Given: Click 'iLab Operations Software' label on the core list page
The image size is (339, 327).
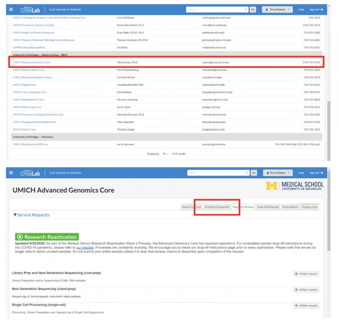Looking at the screenshot, I should 65,10.
